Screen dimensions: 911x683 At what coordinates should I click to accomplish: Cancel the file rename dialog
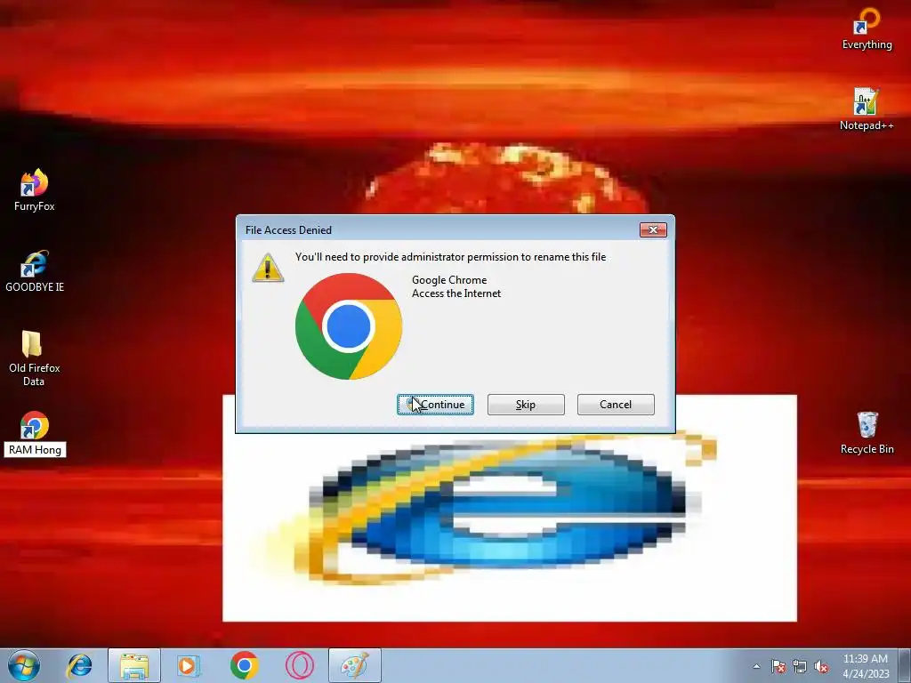616,405
